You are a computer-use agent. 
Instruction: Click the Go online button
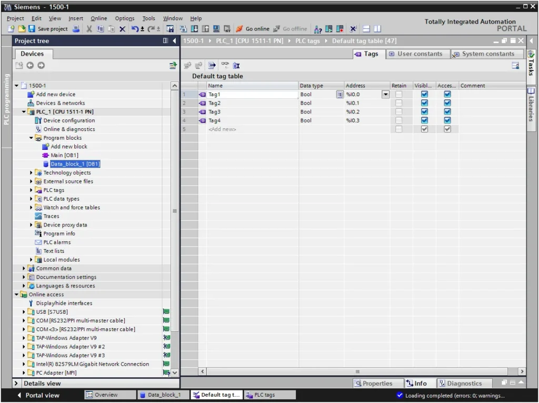click(x=253, y=29)
